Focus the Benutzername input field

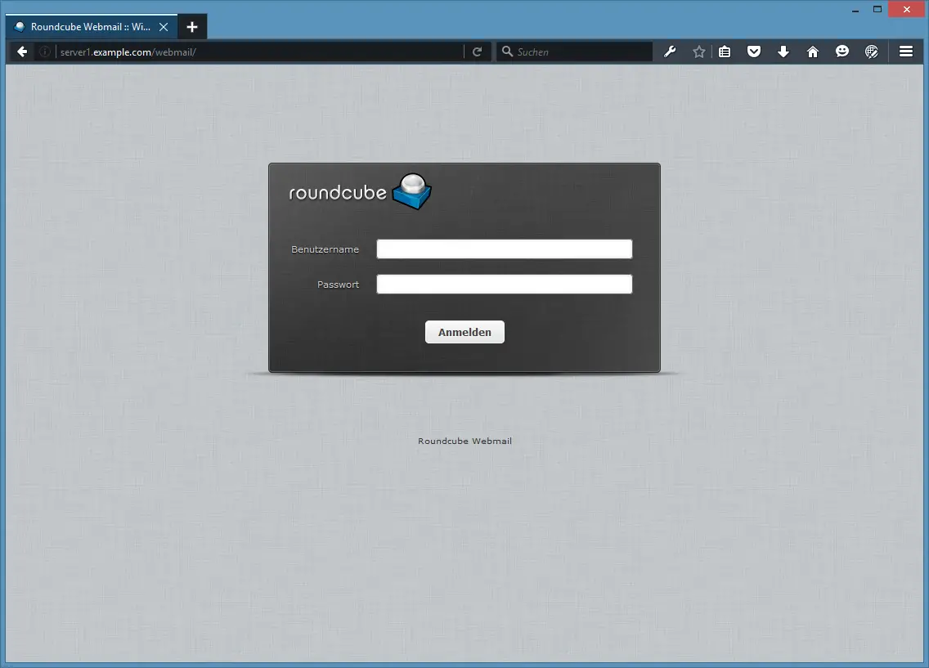[505, 249]
